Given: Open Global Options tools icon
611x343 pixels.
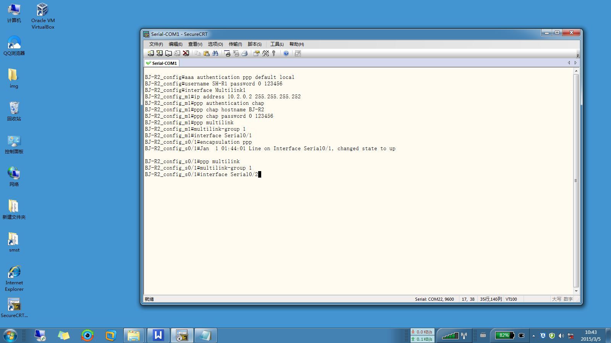Looking at the screenshot, I should (265, 53).
